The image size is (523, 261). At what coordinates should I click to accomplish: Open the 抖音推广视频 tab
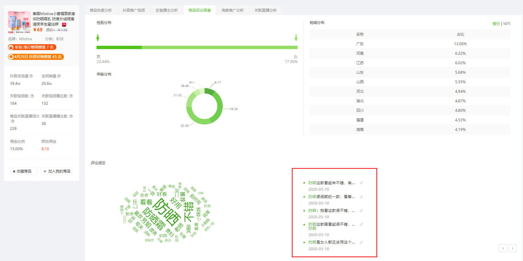pos(134,10)
